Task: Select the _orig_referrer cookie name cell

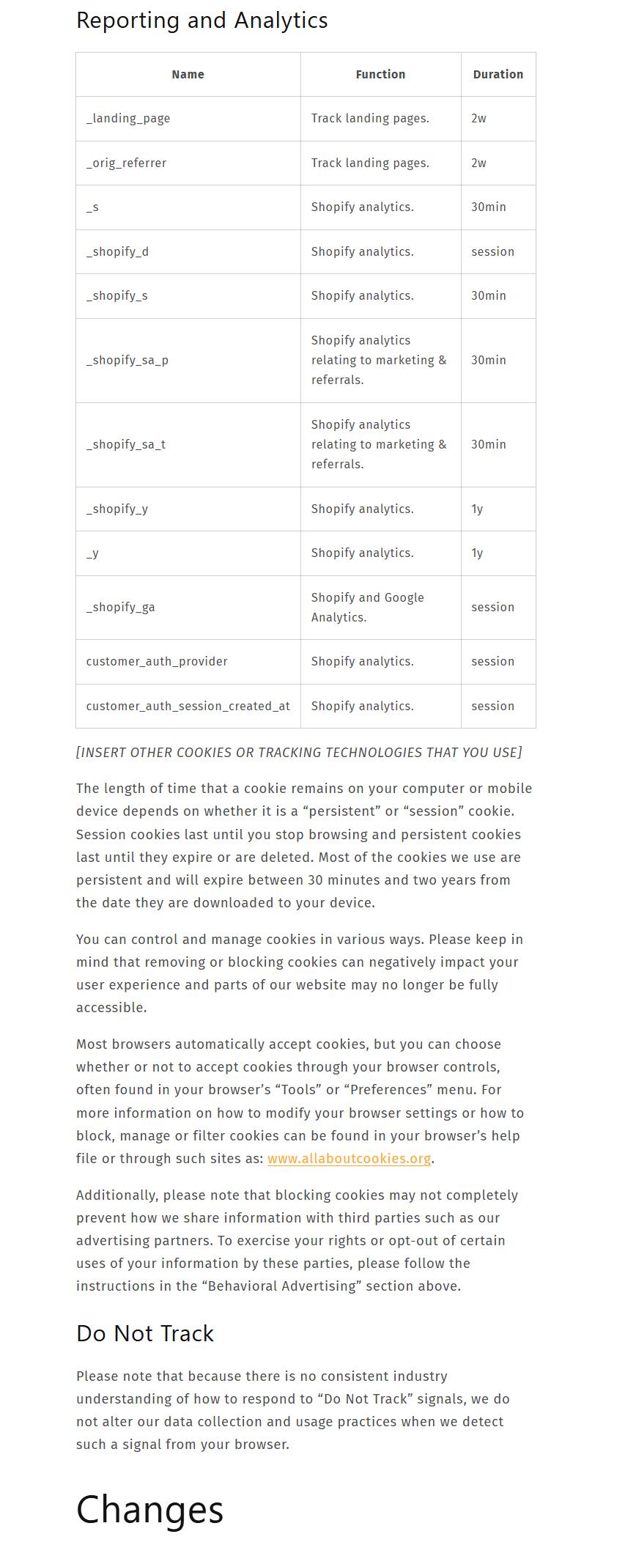Action: (126, 163)
